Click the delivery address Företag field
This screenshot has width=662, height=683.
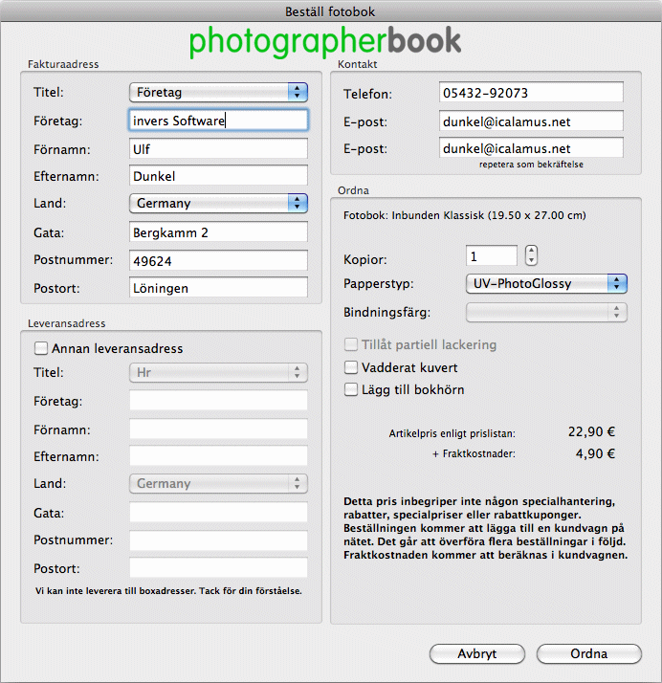218,401
